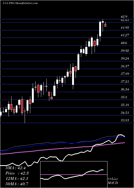The width and height of the screenshot is (134, 188).
Task: Click the 37.21 price level label
Action: 125,82
